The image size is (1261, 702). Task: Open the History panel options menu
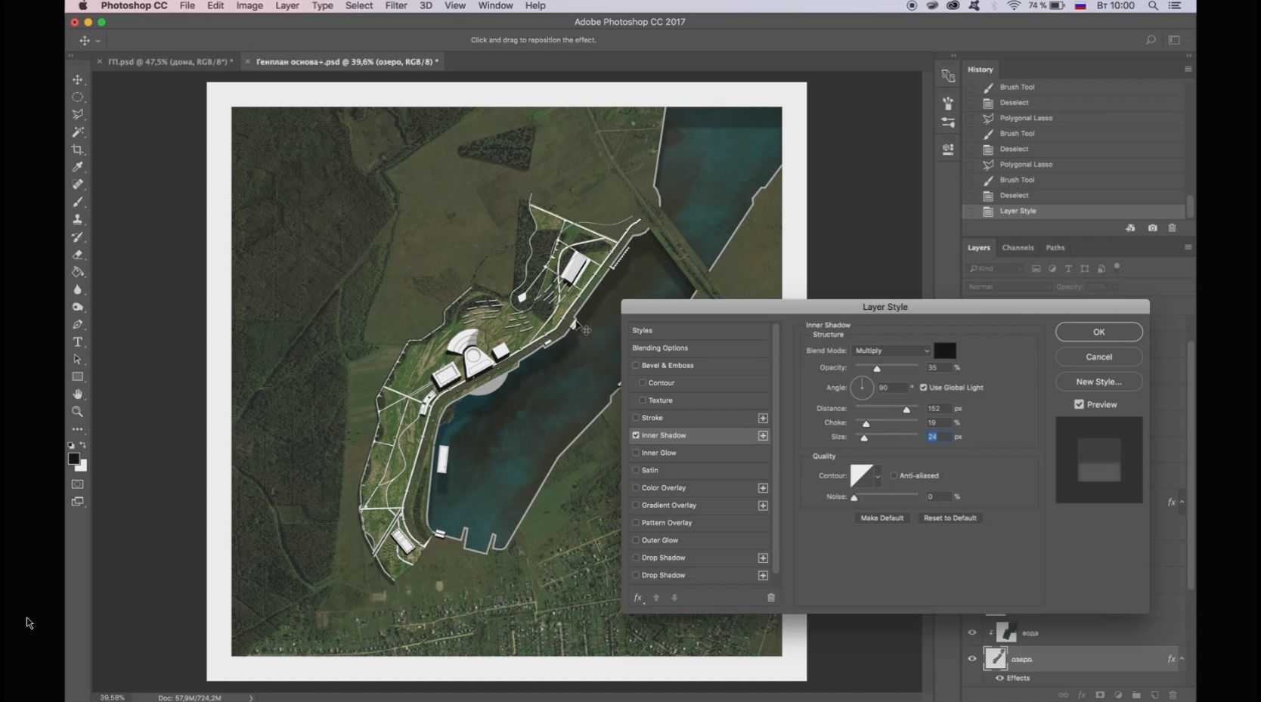(1188, 70)
